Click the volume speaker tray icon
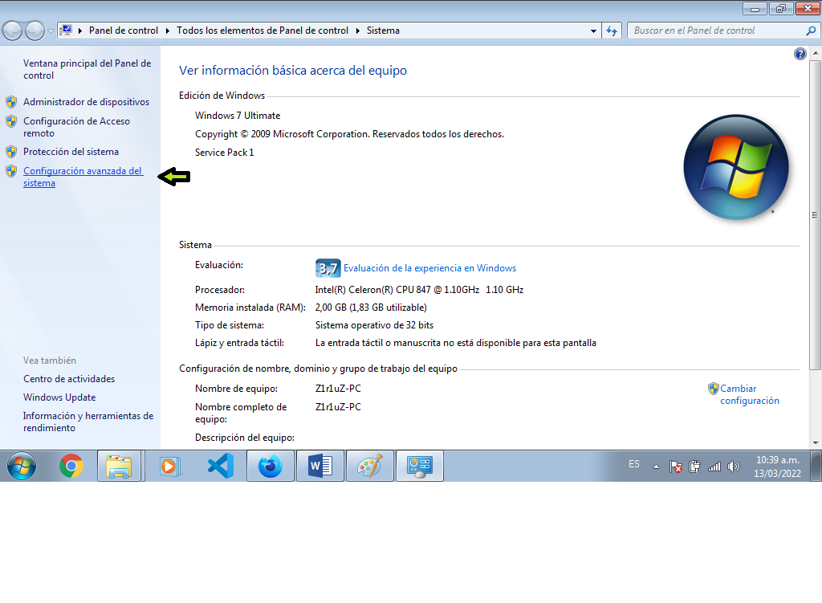 734,467
